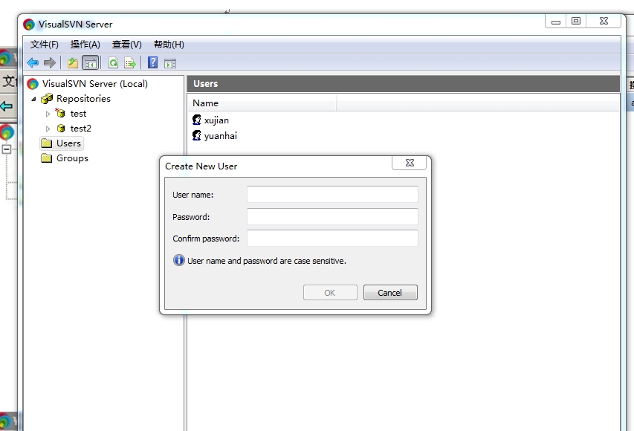Open the 操作(A) menu
634x431 pixels.
(85, 45)
